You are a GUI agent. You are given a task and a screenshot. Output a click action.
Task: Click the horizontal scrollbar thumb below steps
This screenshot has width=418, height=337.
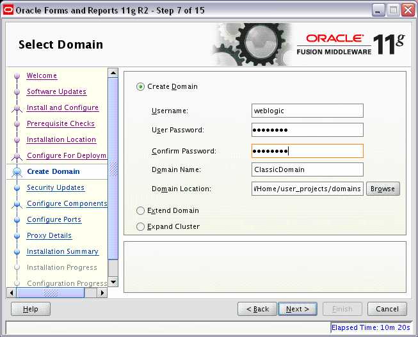[51, 293]
